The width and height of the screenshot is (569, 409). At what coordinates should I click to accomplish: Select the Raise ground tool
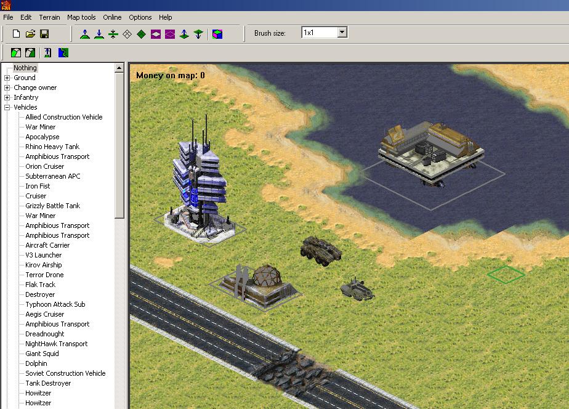[85, 34]
